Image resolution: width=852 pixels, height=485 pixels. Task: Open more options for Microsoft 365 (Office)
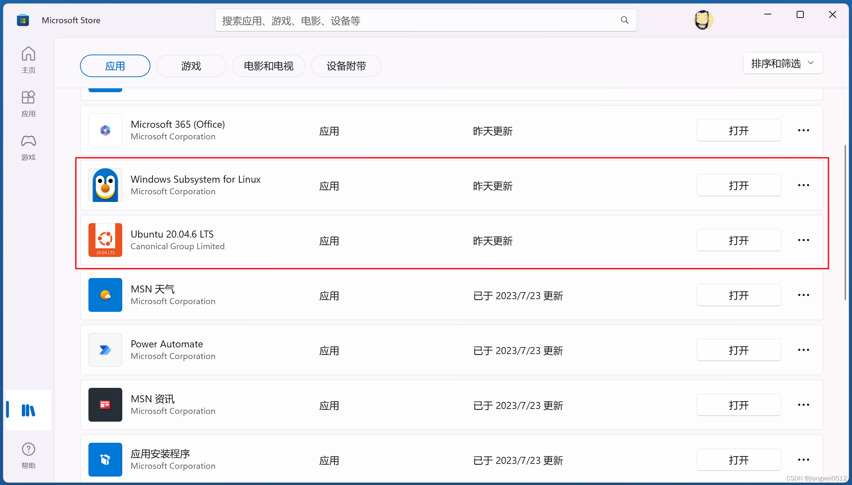[x=803, y=130]
